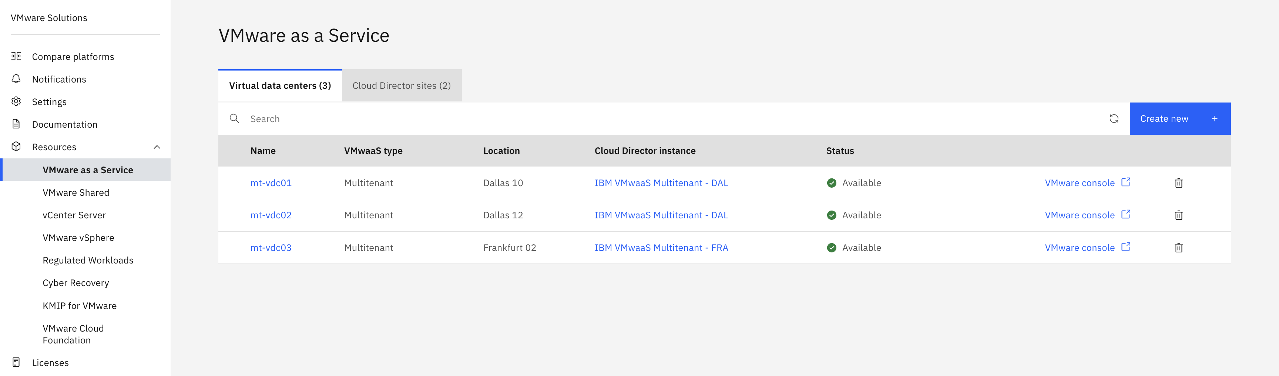Click the Compare platforms icon
The width and height of the screenshot is (1279, 376).
(x=16, y=56)
